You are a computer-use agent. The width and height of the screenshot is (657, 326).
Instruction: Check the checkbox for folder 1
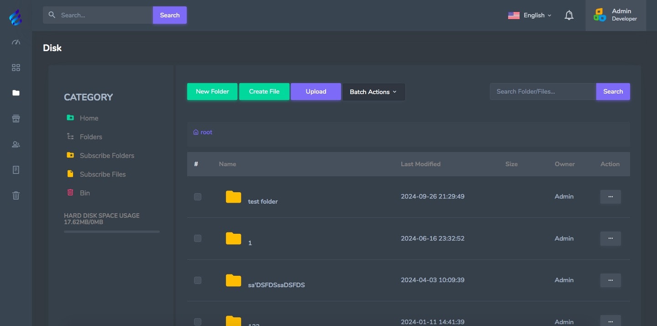click(198, 238)
